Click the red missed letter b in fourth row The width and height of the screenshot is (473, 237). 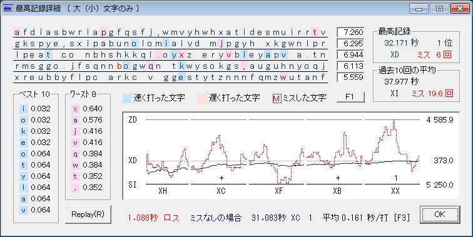coord(120,66)
